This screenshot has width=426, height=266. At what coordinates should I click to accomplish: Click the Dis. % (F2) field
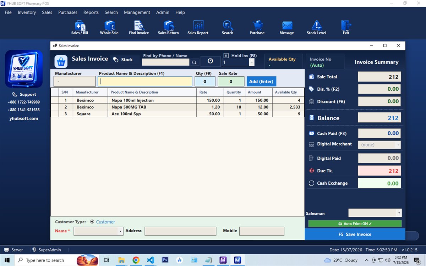[379, 89]
